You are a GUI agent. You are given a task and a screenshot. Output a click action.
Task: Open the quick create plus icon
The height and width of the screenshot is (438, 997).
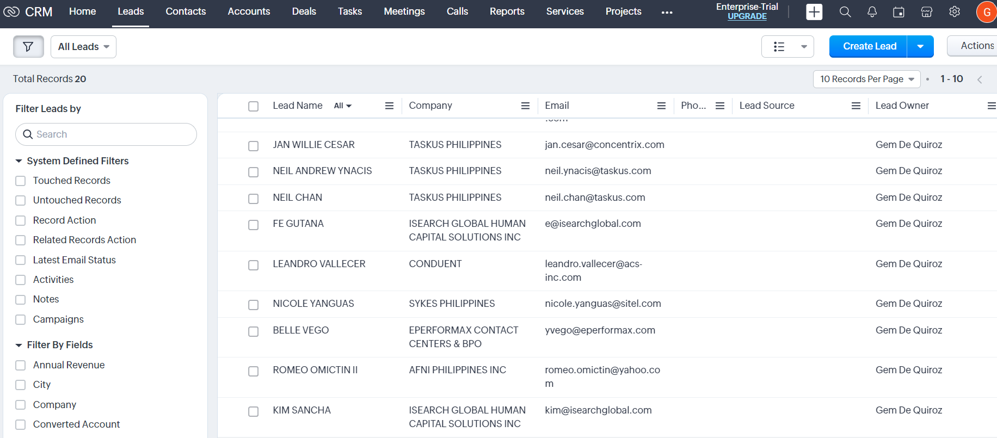(814, 12)
